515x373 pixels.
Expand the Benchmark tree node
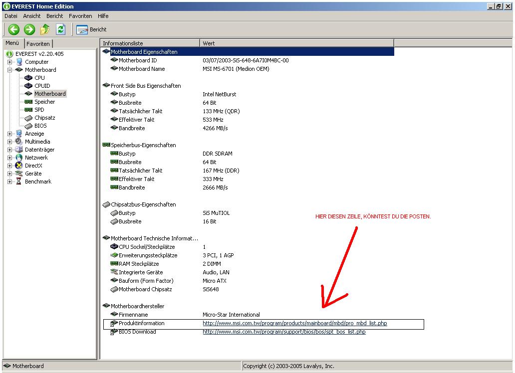[9, 182]
